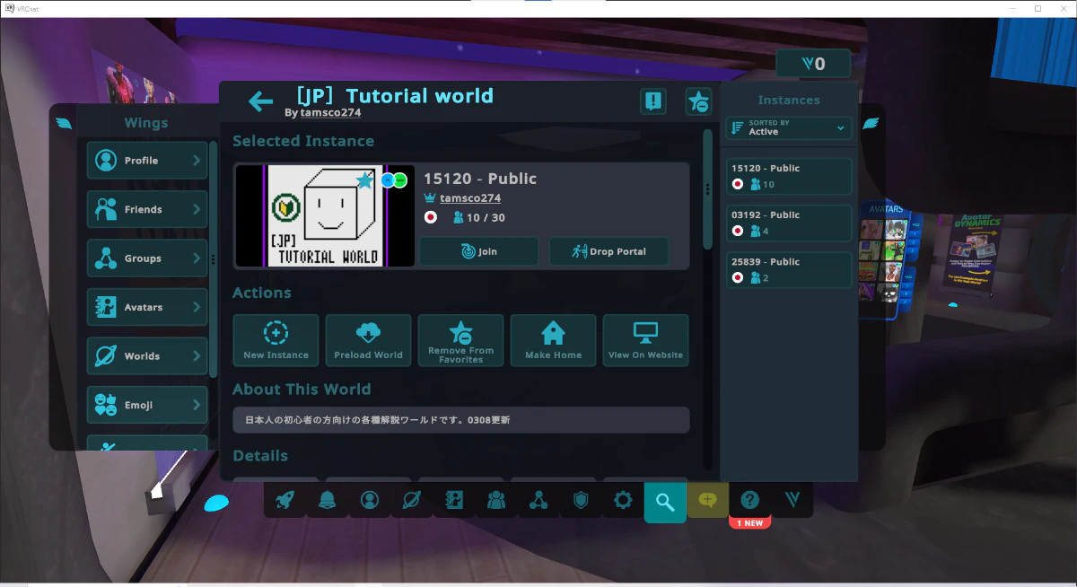Open the Avatars wing menu

pos(147,307)
